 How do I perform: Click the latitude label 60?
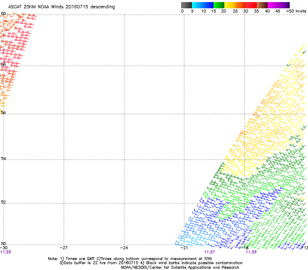click(x=3, y=14)
